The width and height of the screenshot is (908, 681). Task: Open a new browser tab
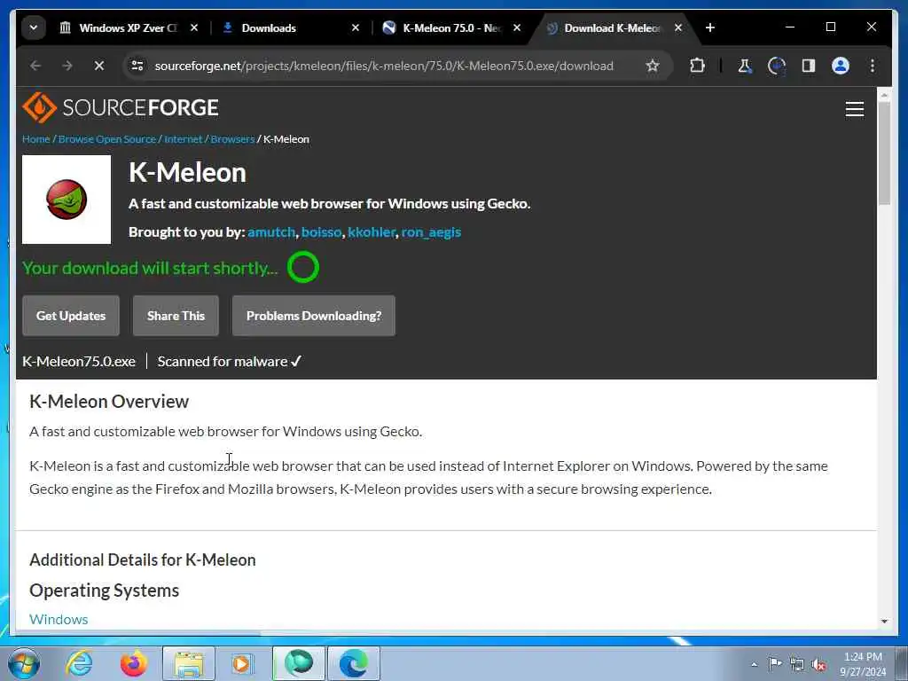(x=710, y=27)
